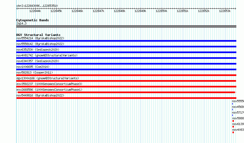Open nsv1006695 (Coe2014) label
244x143 pixels.
[x=33, y=67]
